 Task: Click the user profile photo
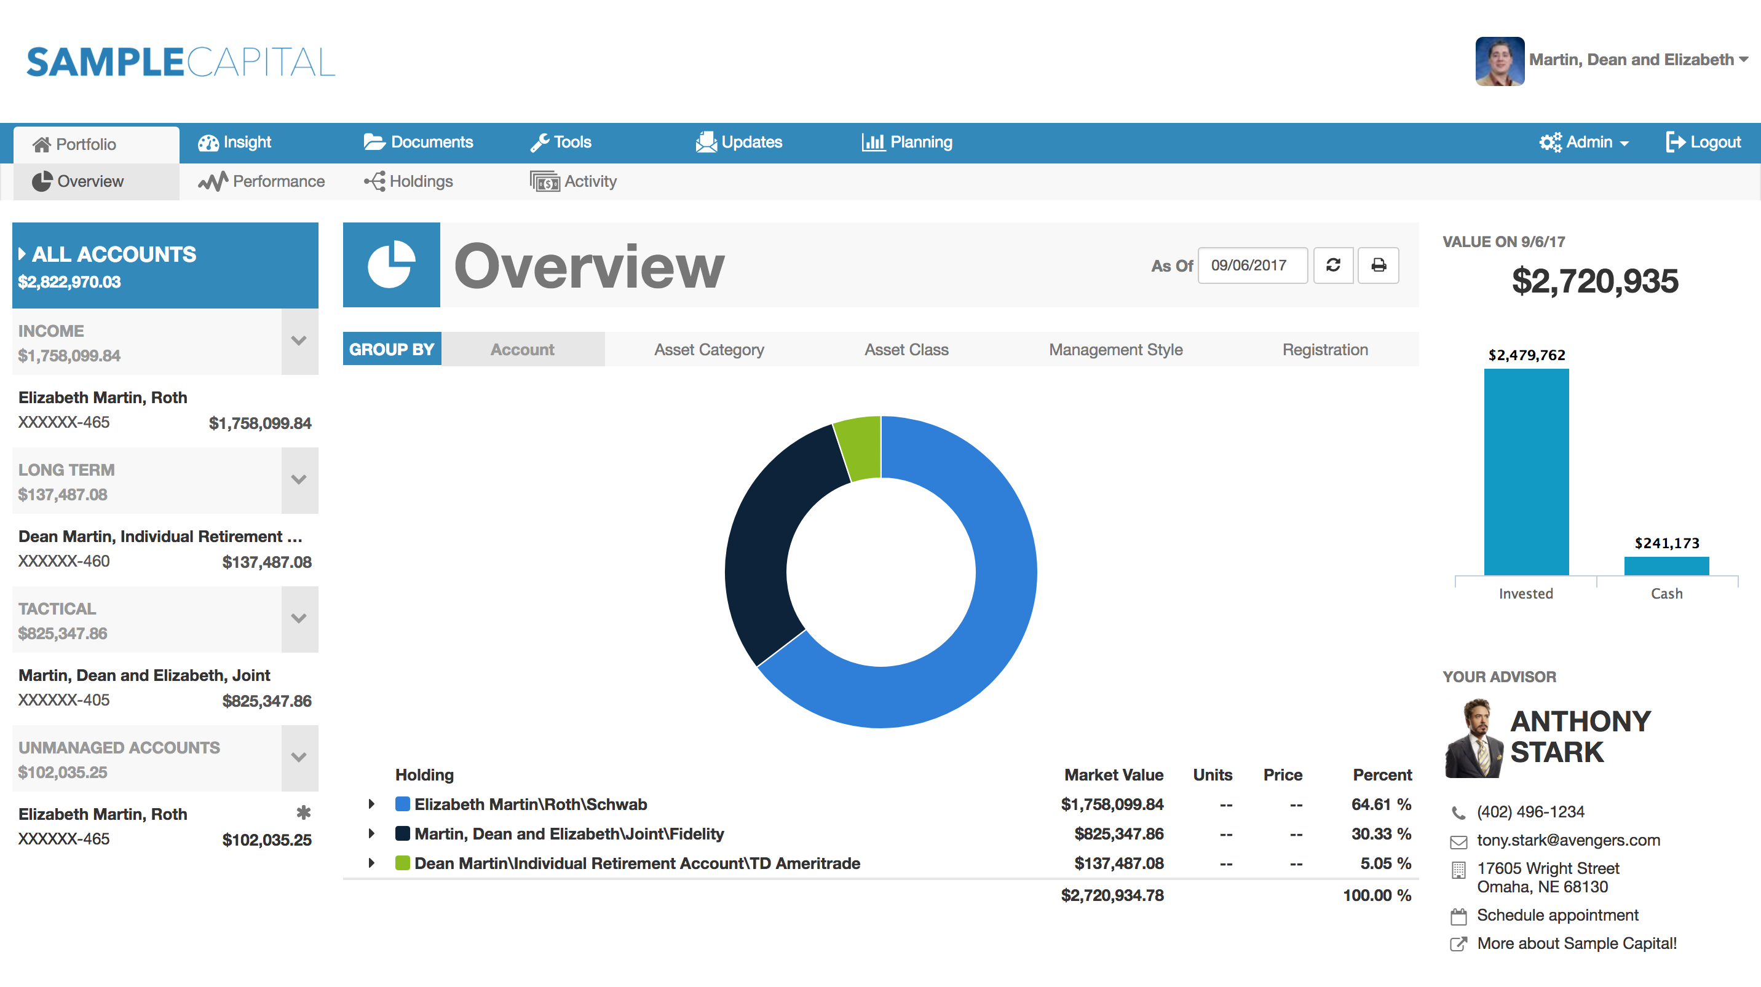pos(1499,61)
